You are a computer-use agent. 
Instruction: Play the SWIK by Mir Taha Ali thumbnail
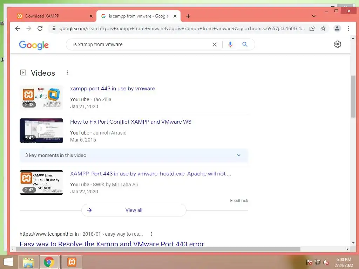tap(41, 182)
